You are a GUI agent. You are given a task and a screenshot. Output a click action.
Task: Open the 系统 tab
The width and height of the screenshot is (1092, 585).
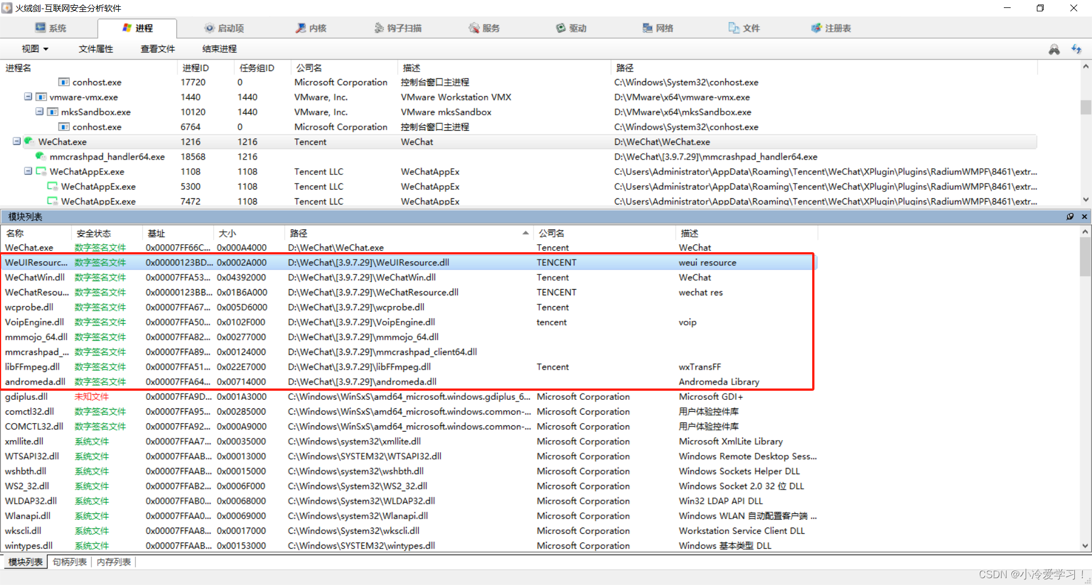pyautogui.click(x=51, y=28)
